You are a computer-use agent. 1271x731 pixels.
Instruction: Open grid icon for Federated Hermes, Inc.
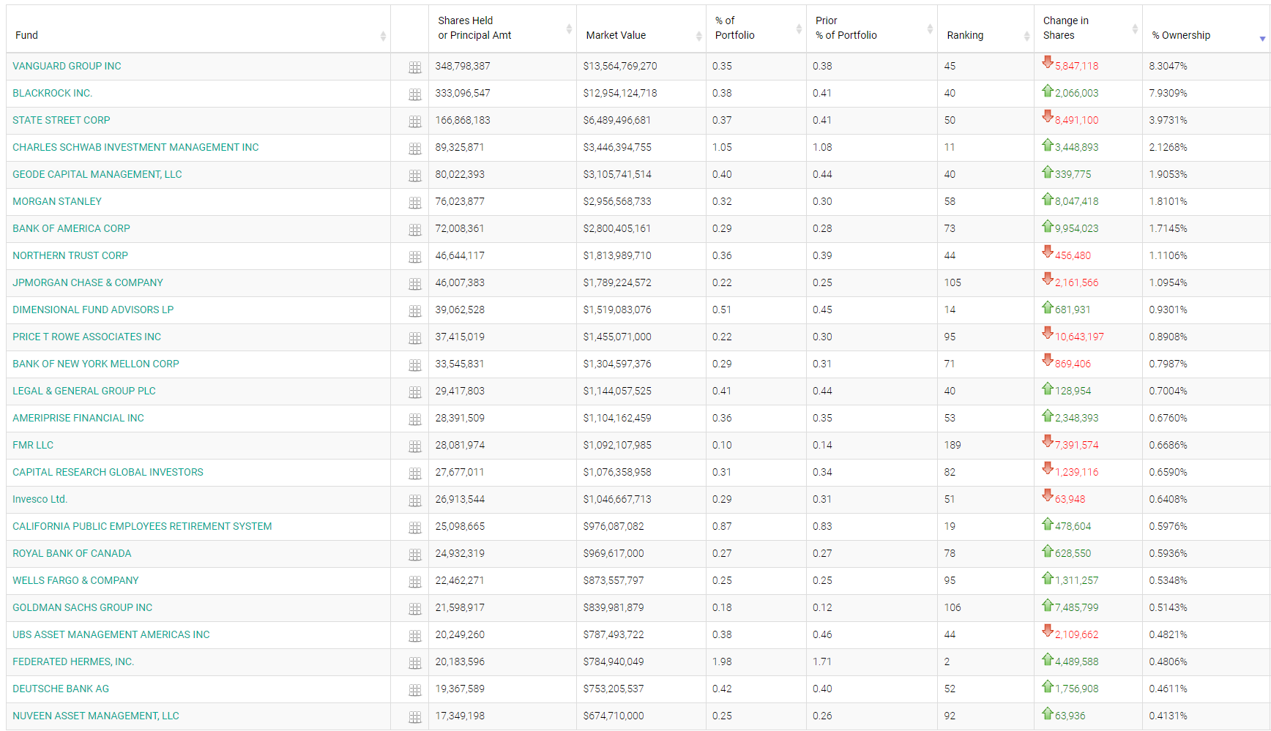415,663
